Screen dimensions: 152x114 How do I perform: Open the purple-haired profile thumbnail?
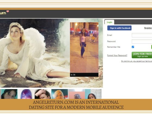click(x=26, y=94)
